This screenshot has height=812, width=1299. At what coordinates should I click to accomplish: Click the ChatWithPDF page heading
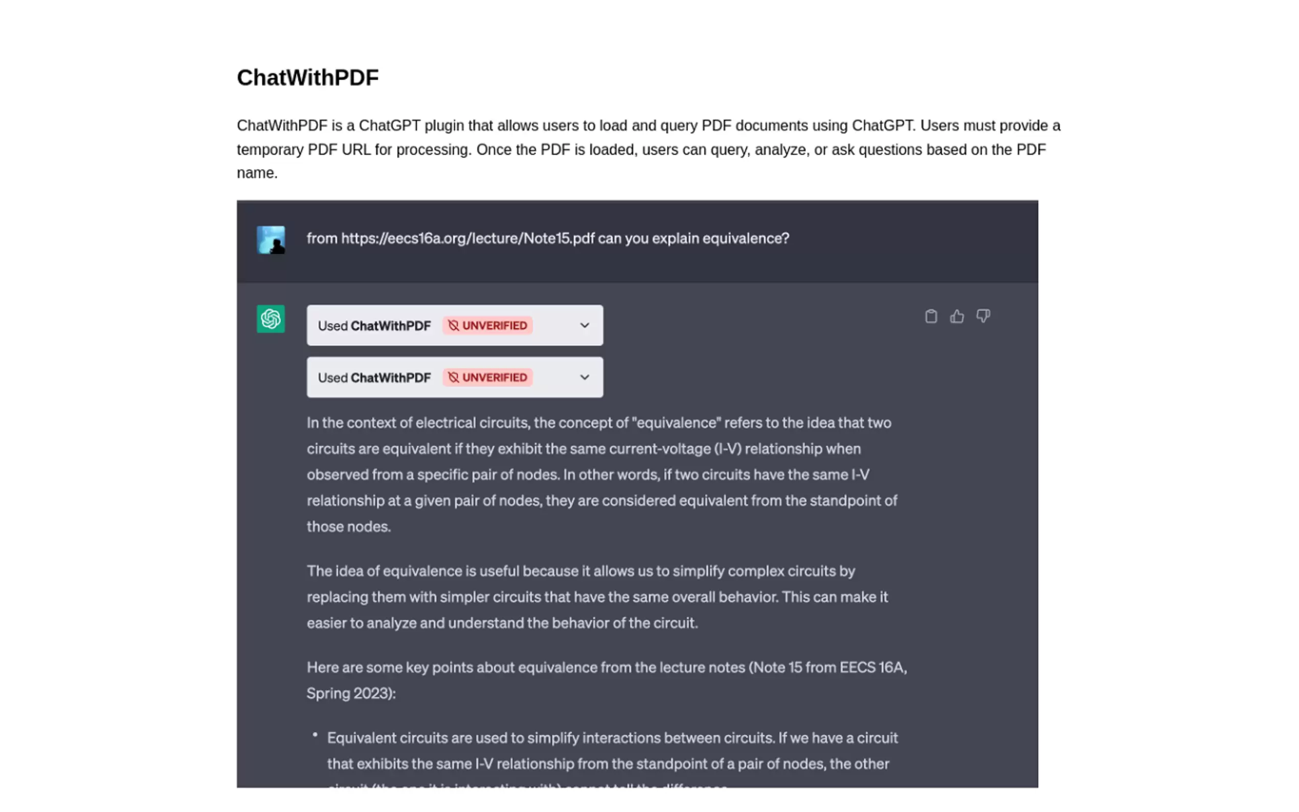point(308,78)
